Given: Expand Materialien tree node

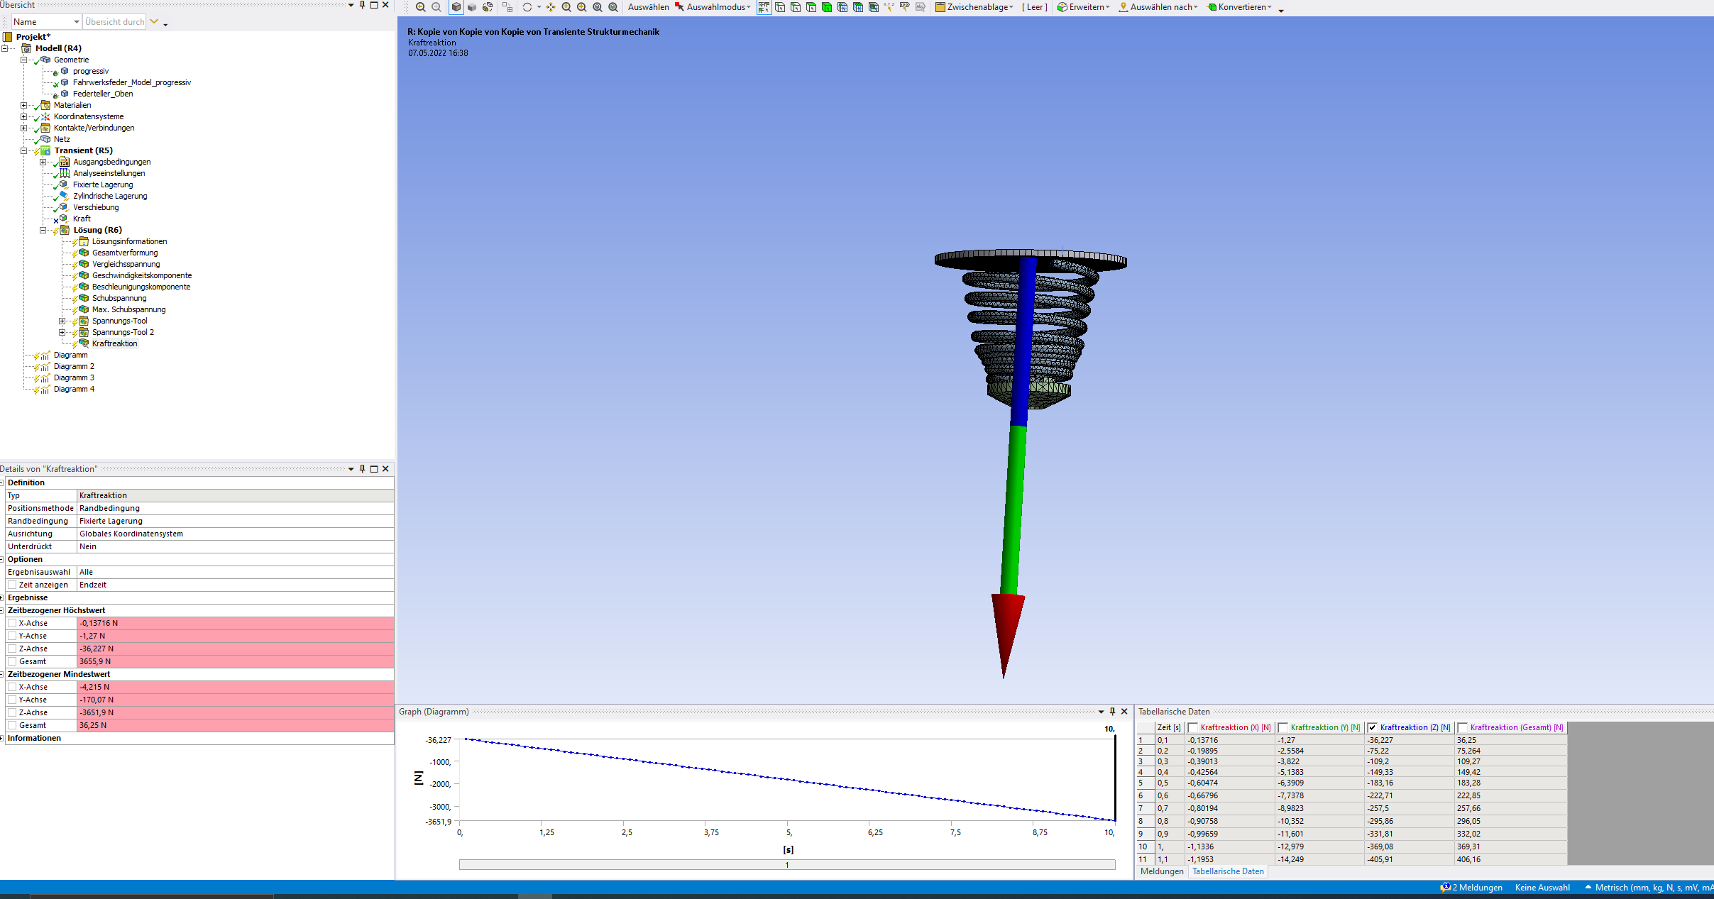Looking at the screenshot, I should 23,105.
